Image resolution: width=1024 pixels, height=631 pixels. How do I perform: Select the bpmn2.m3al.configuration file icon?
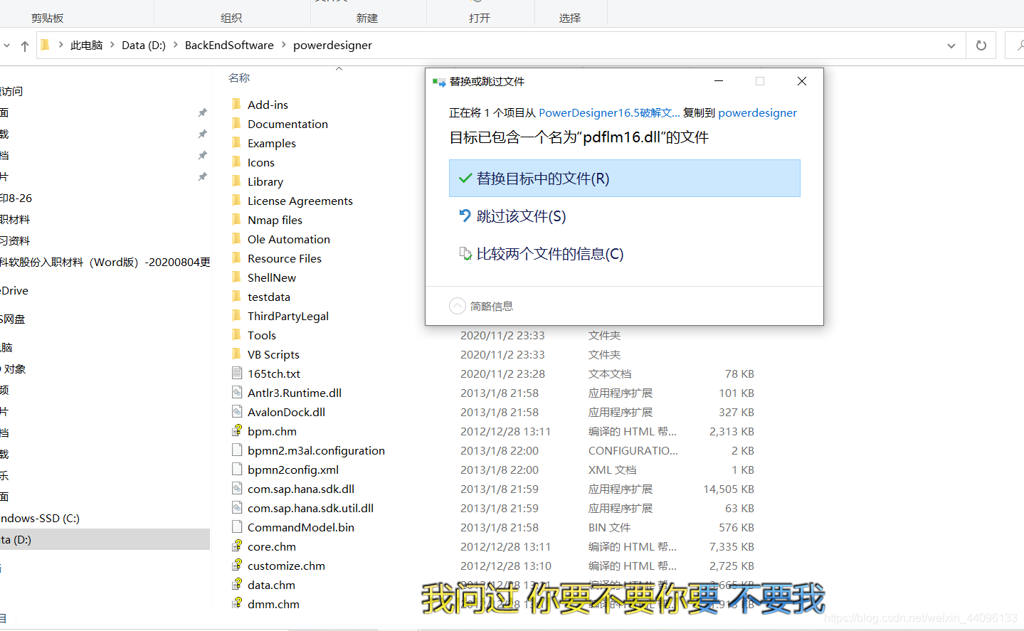237,450
